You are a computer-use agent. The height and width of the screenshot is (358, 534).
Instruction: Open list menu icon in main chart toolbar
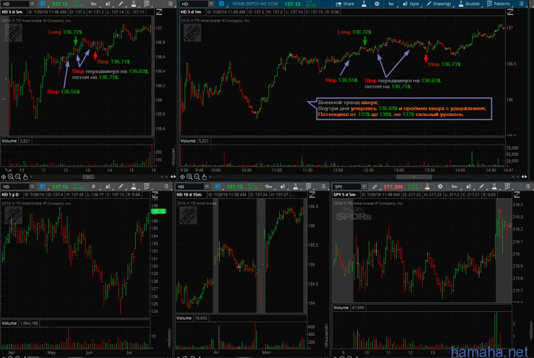click(x=521, y=4)
